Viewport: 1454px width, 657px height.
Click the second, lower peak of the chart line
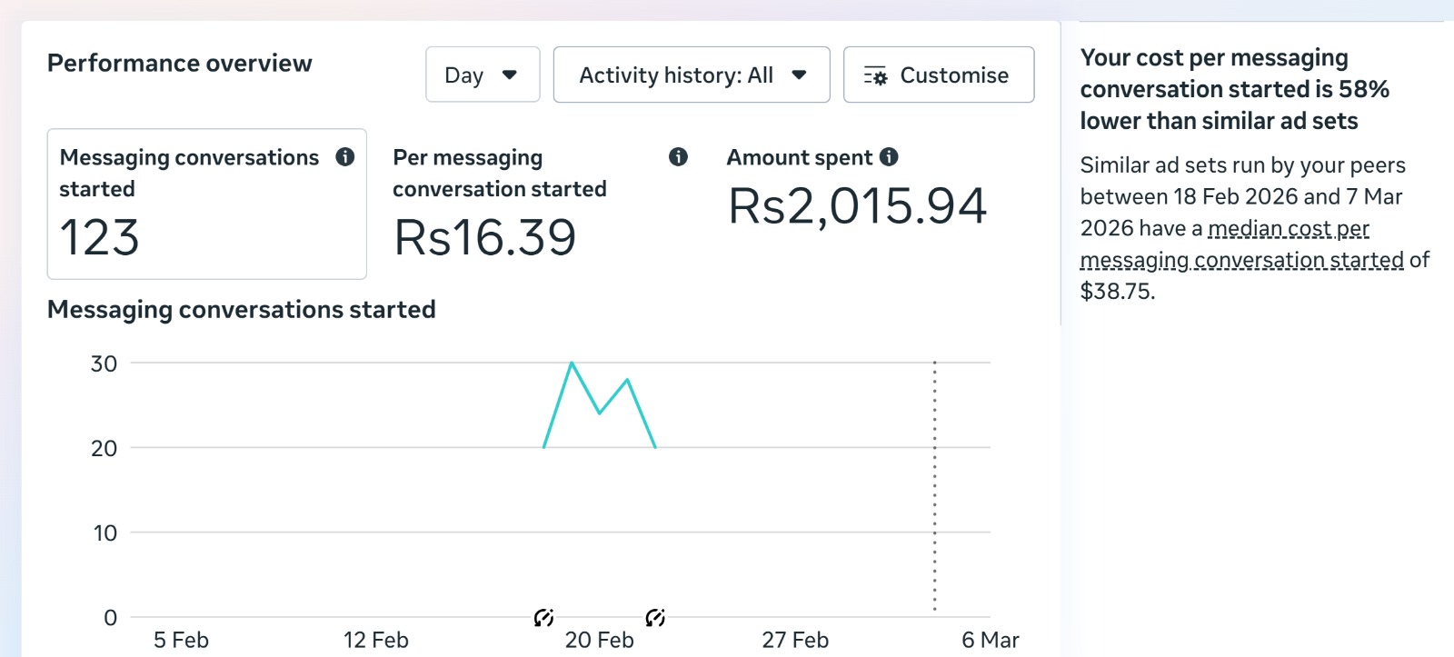[627, 380]
